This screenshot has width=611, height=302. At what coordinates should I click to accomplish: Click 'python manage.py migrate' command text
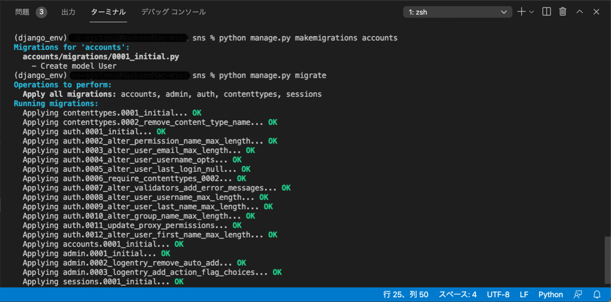272,75
